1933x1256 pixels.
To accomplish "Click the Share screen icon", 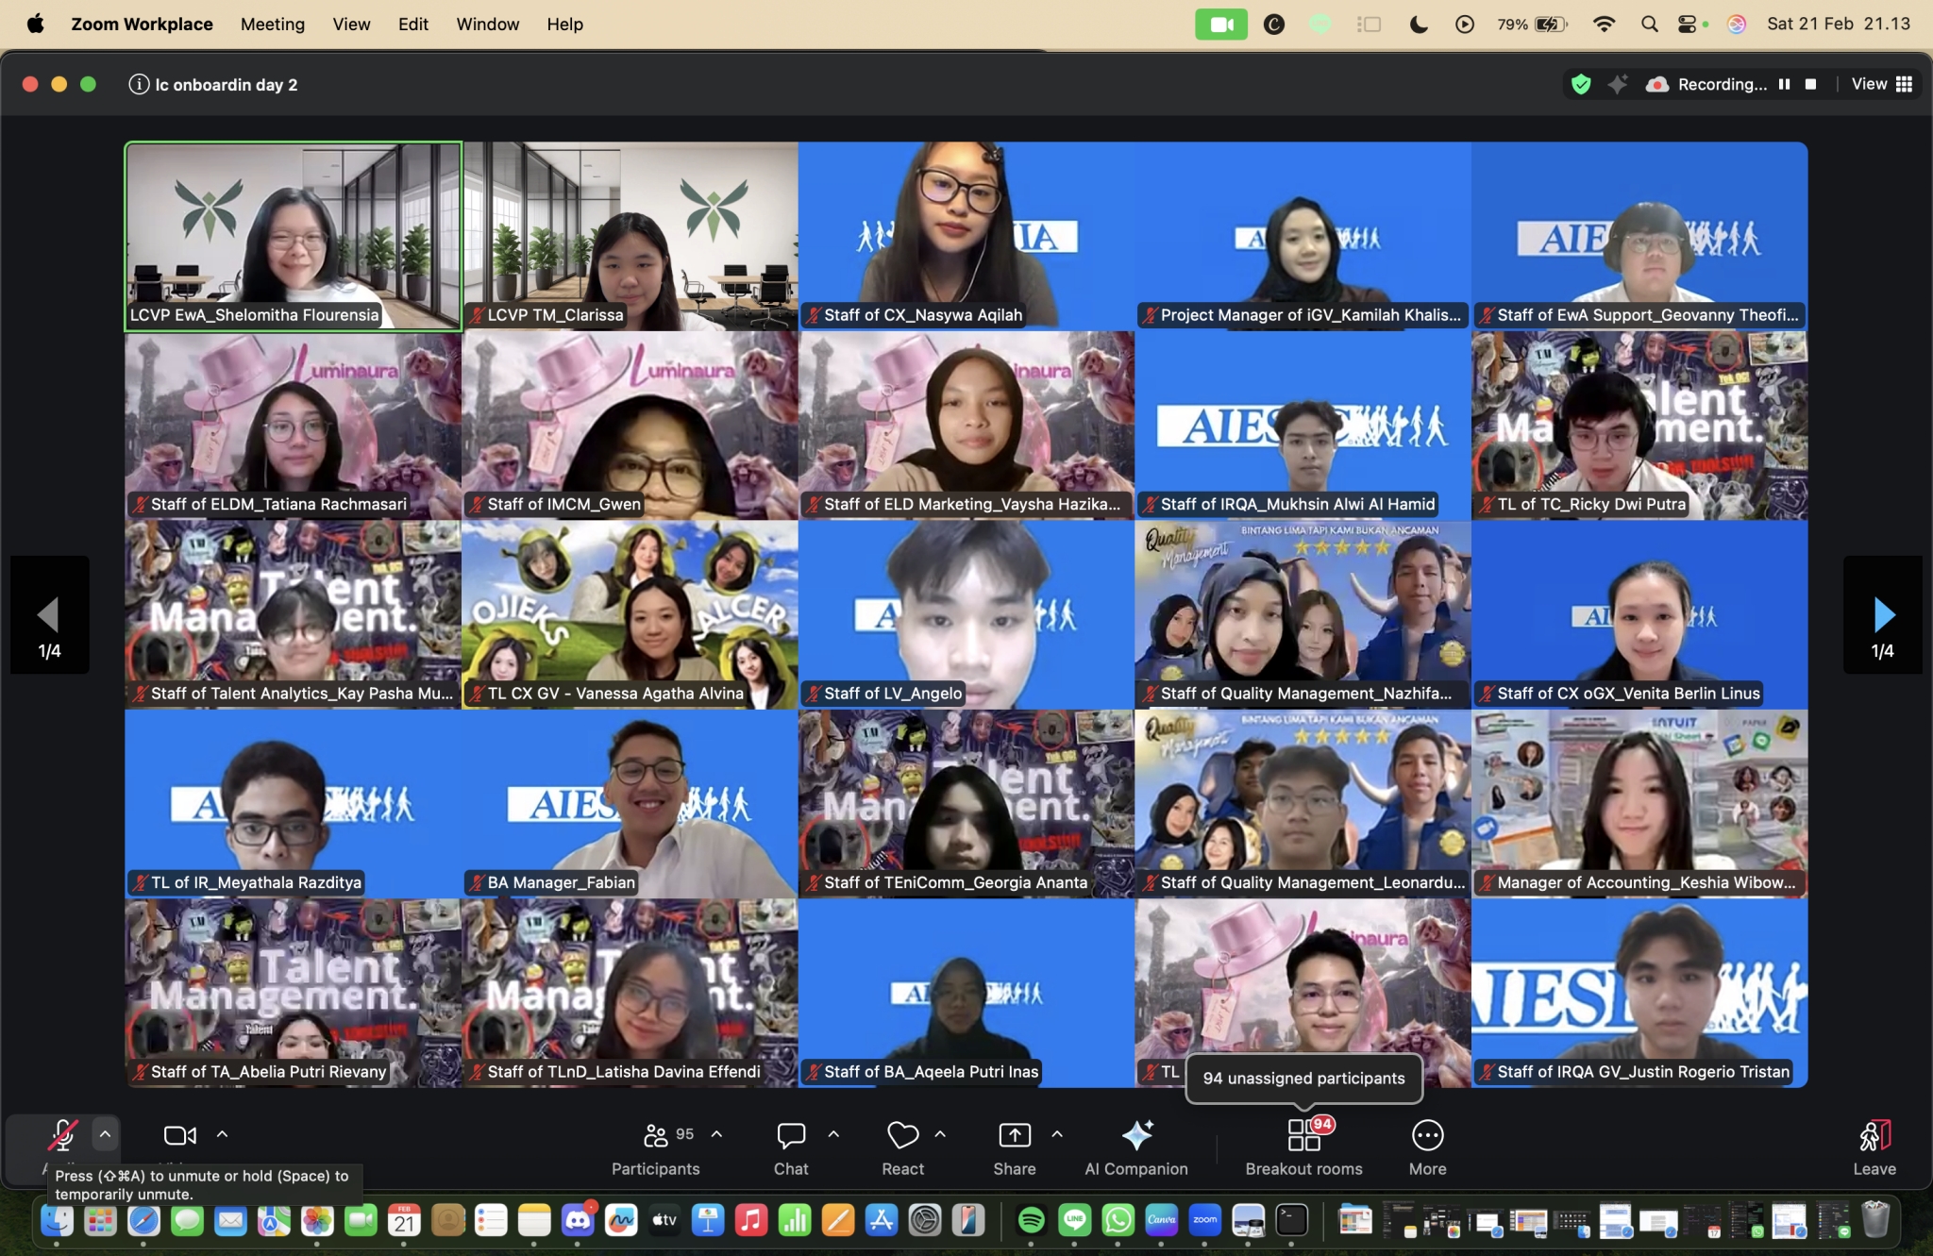I will coord(1015,1135).
